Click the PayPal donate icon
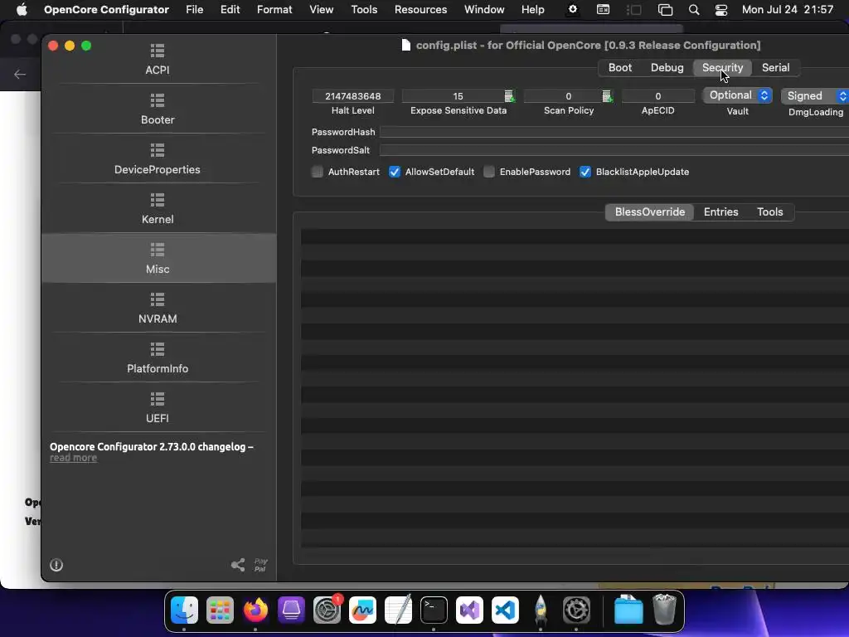The width and height of the screenshot is (849, 637). click(260, 565)
